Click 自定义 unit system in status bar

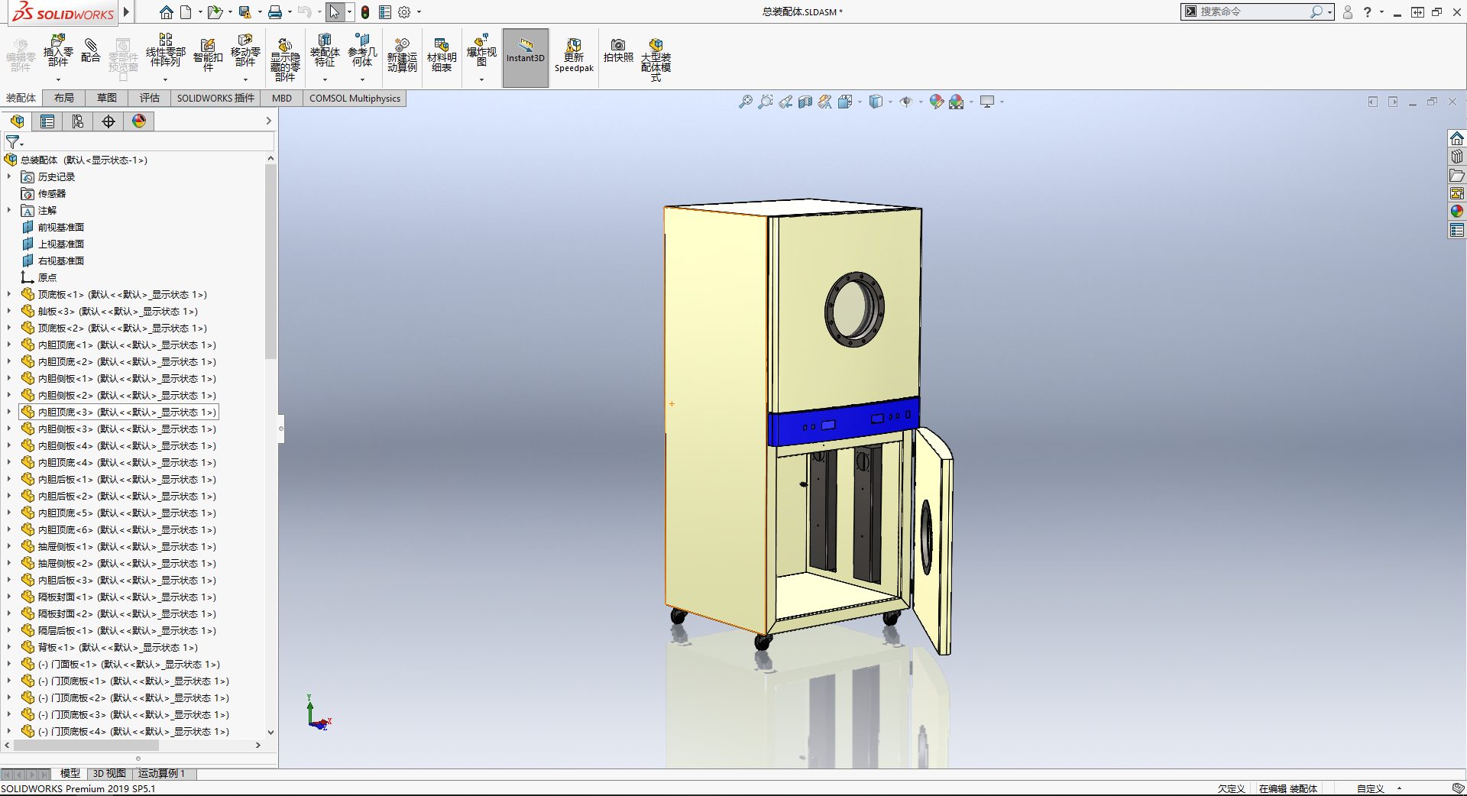point(1371,788)
